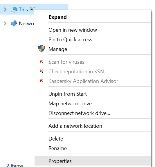Select the Network tree item label
Viewport: 155px width, 167px height.
coord(26,24)
